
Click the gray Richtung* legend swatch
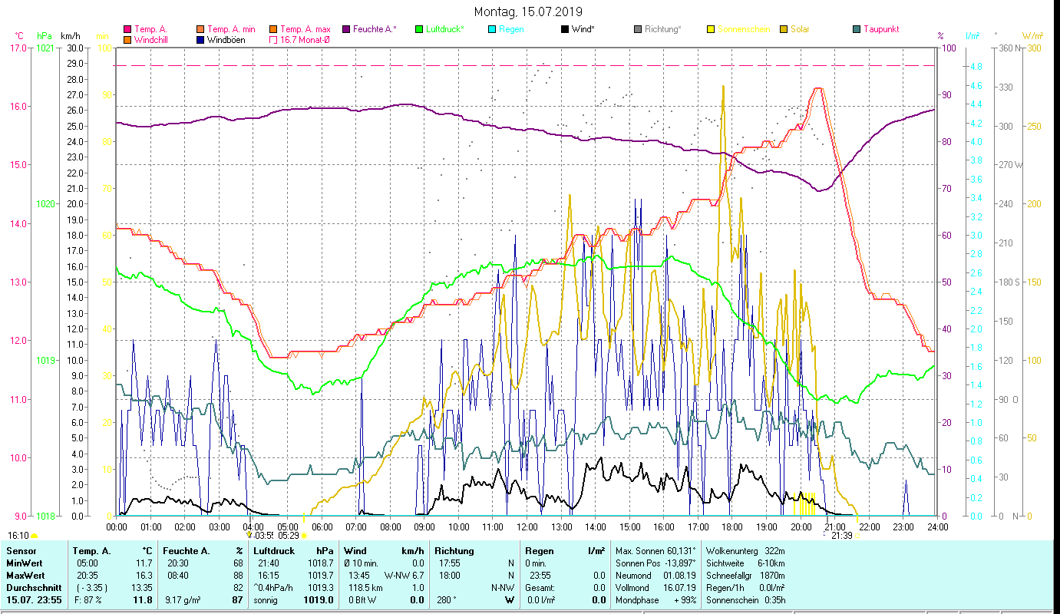(638, 29)
